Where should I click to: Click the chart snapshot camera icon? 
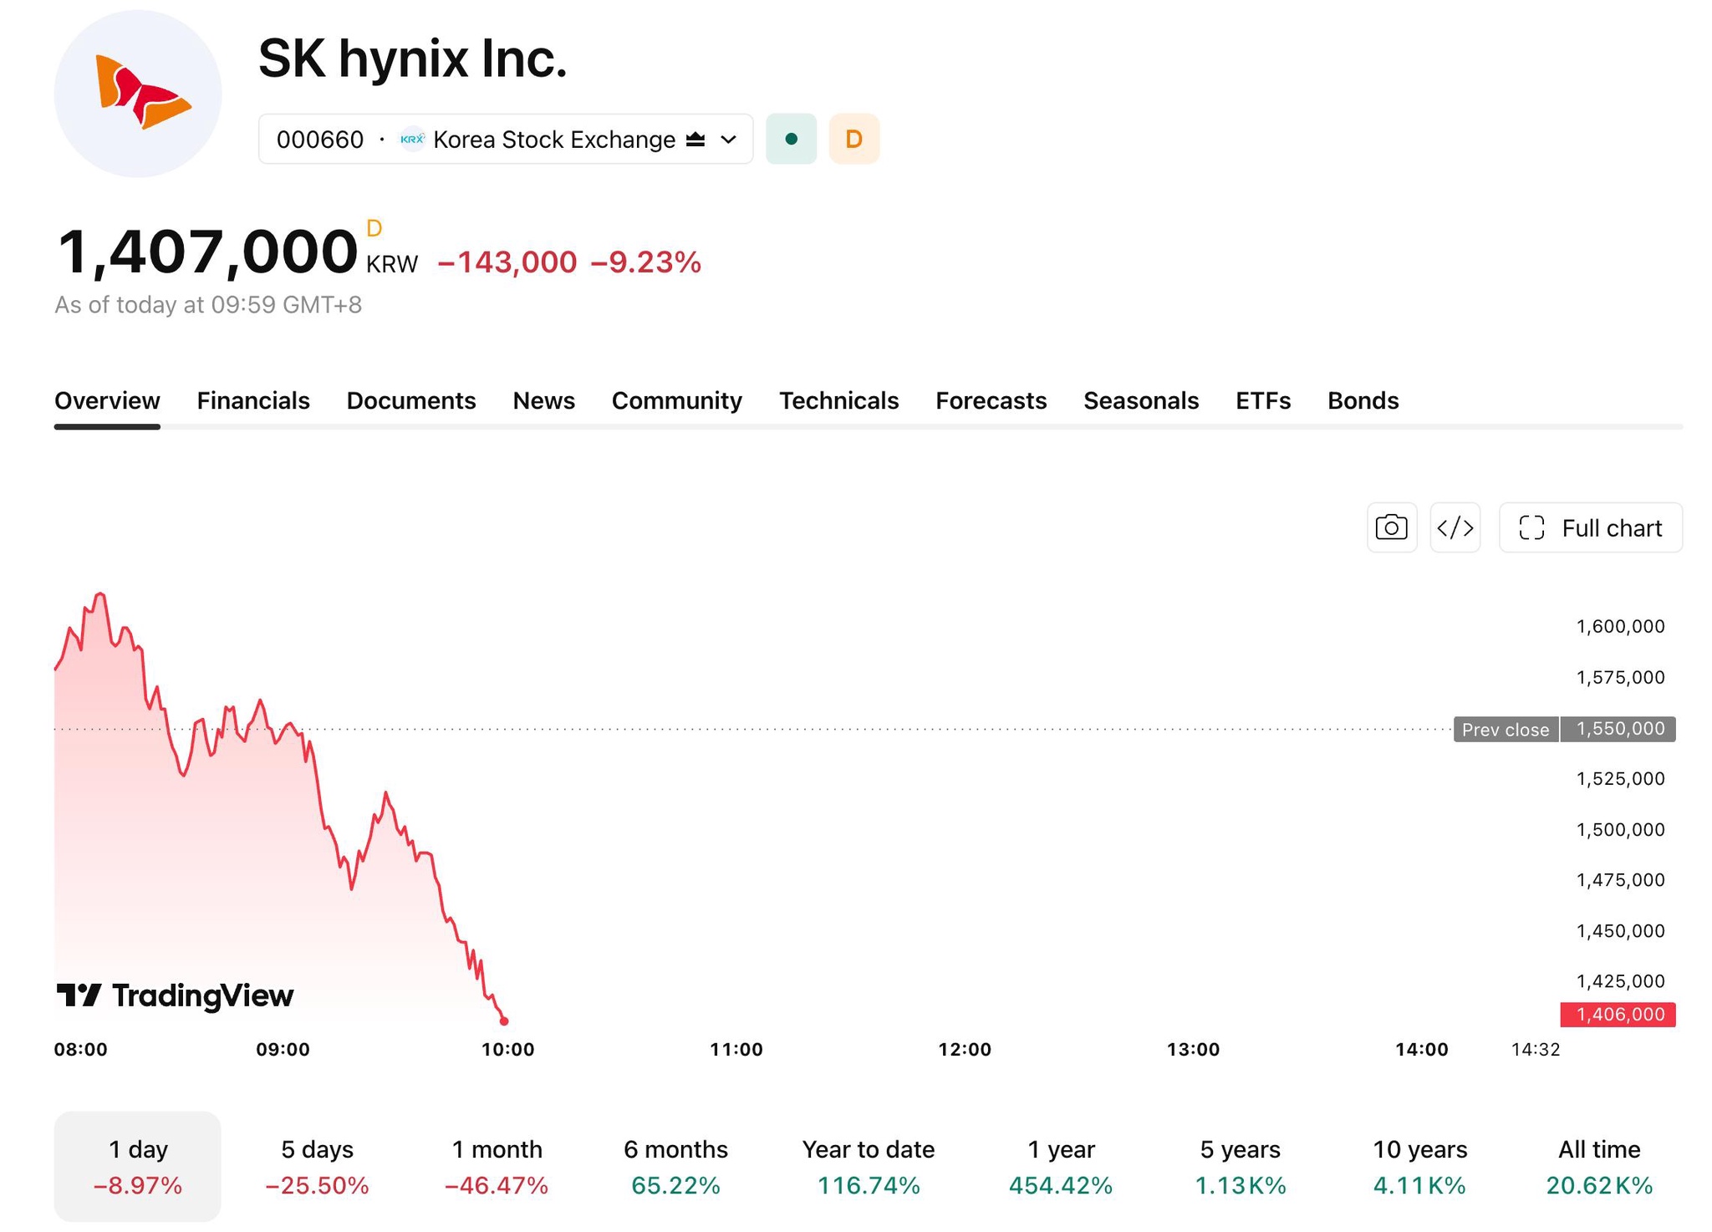click(x=1391, y=527)
